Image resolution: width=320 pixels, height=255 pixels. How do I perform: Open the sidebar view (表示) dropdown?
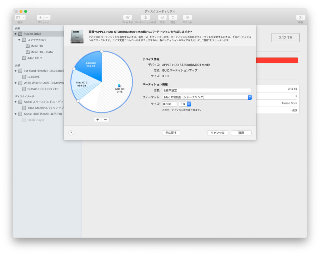pos(20,18)
